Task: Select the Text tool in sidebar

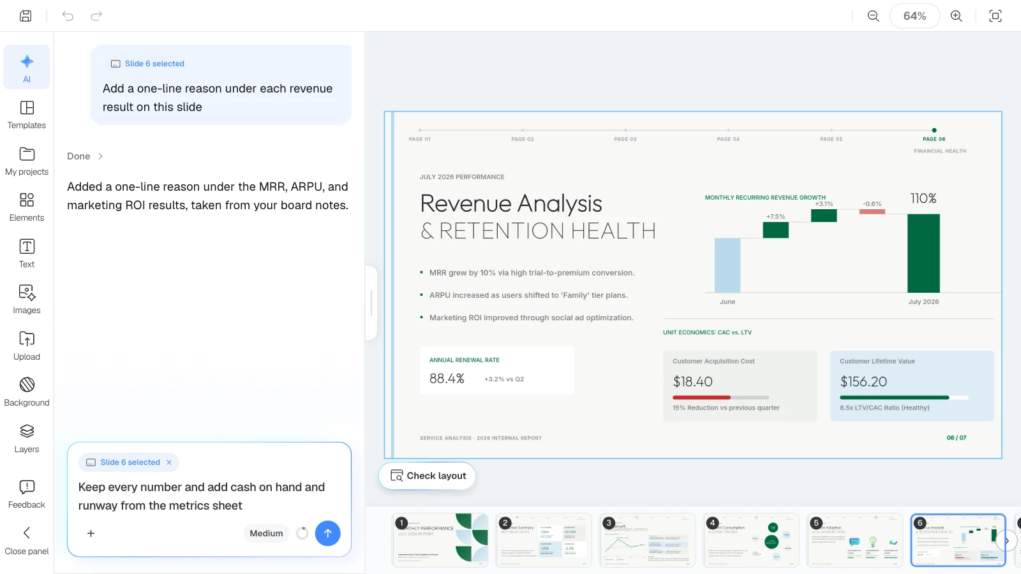Action: (x=27, y=254)
